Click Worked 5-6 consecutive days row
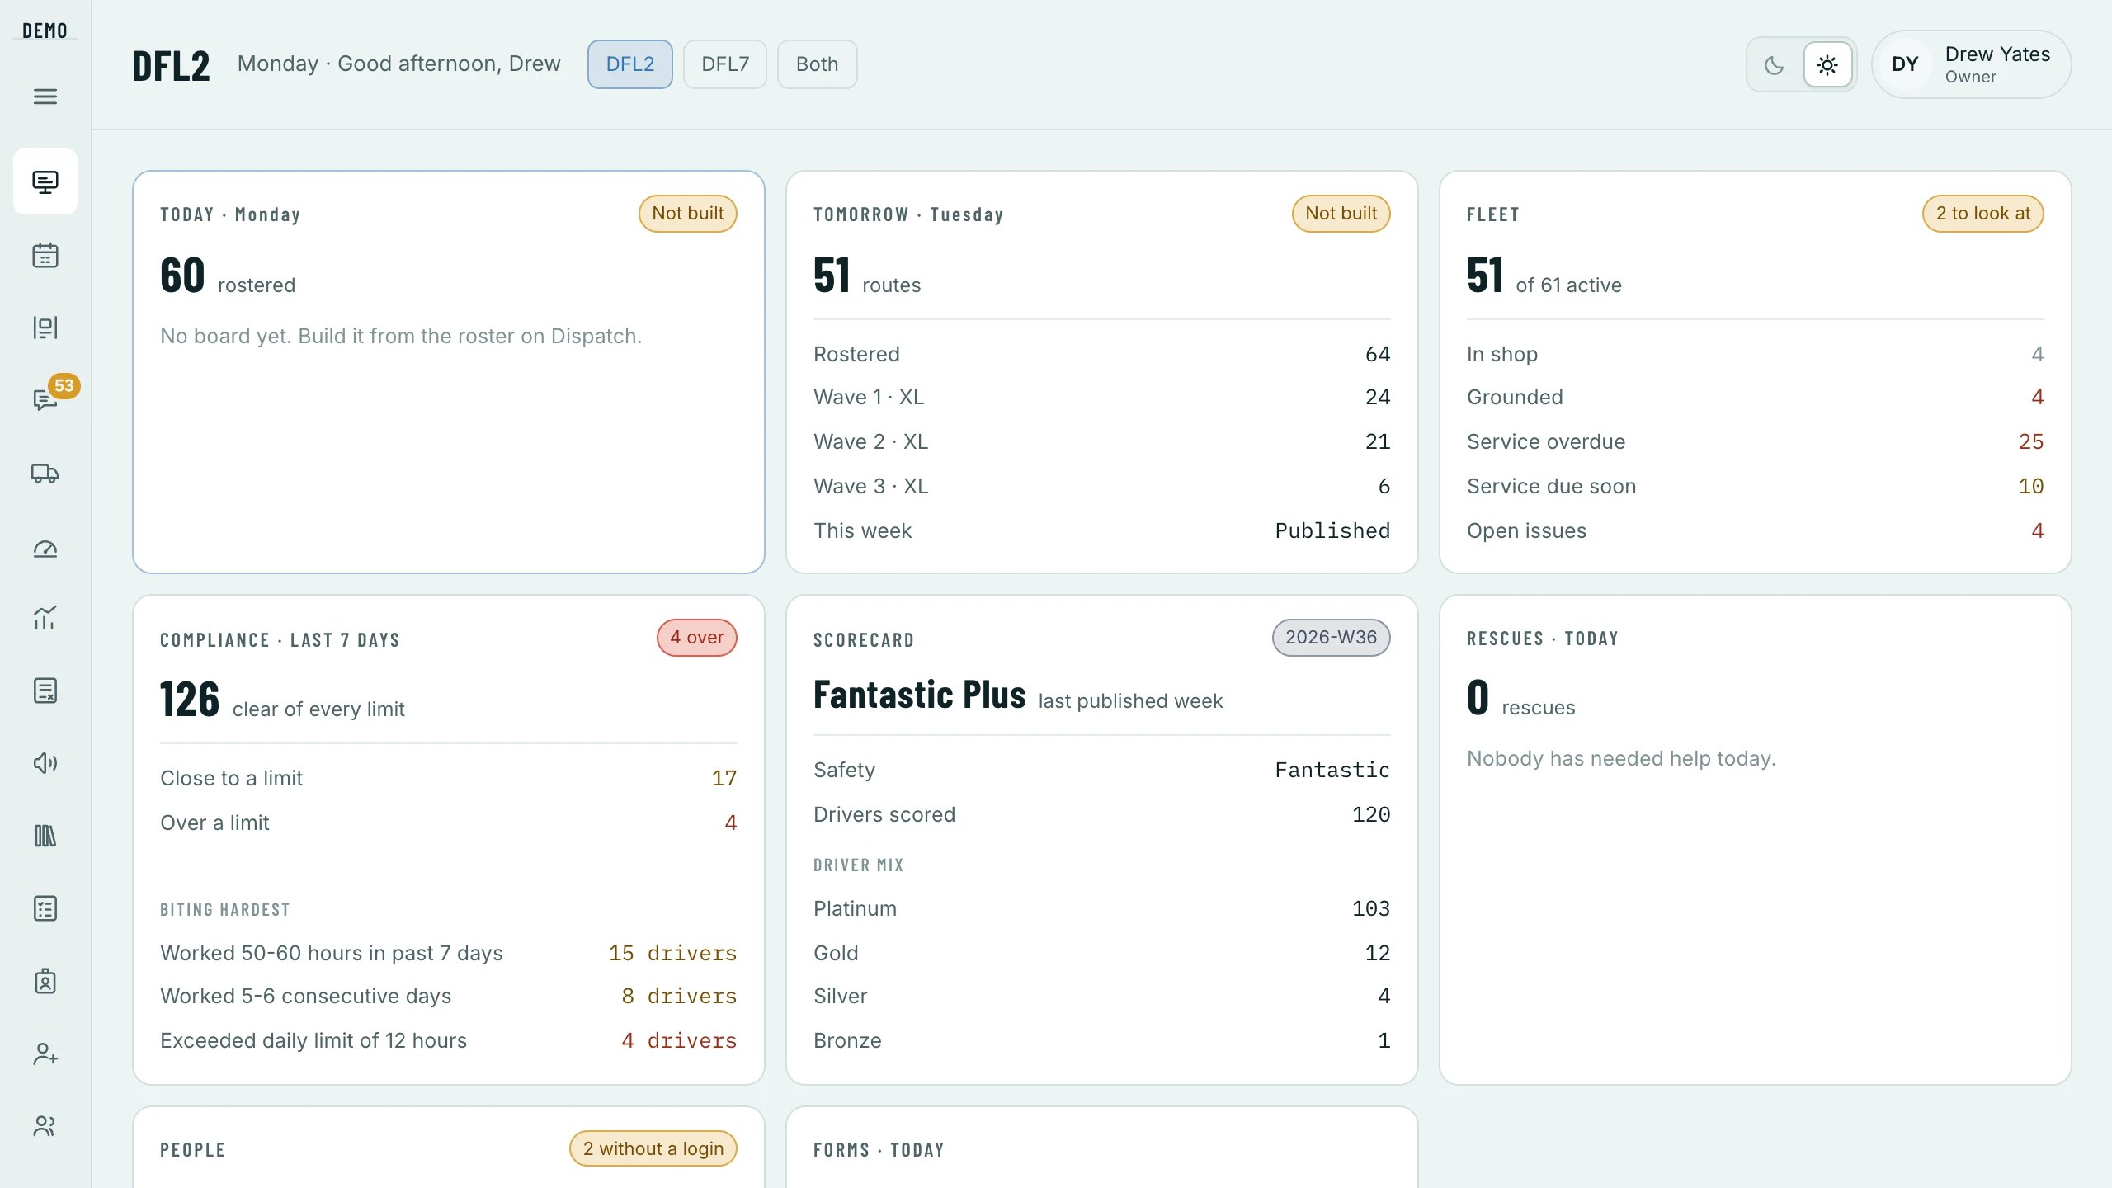This screenshot has height=1188, width=2112. pos(449,996)
